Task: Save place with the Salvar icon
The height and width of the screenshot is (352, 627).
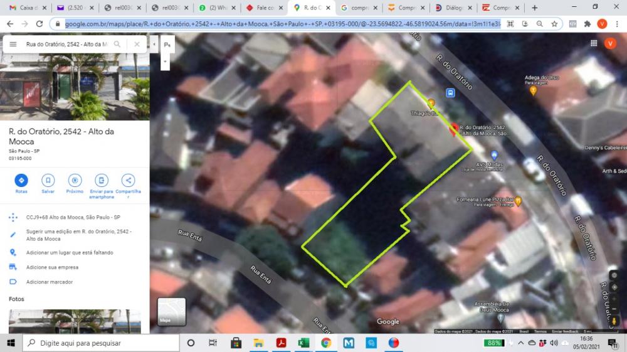Action: tap(48, 181)
